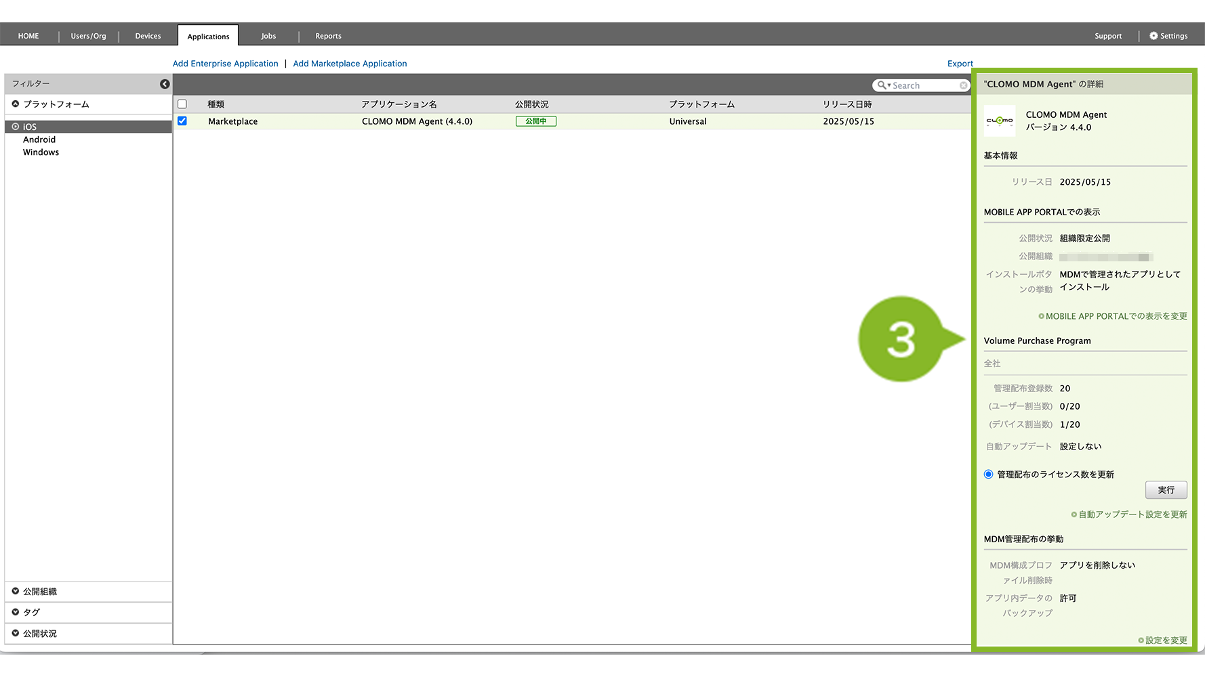Viewport: 1205px width, 677px height.
Task: Select Android in platform filter
Action: pos(39,139)
